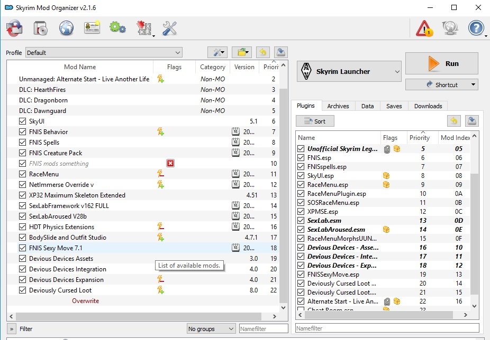Open the blue help question icon
Image resolution: width=490 pixels, height=340 pixels.
476,28
